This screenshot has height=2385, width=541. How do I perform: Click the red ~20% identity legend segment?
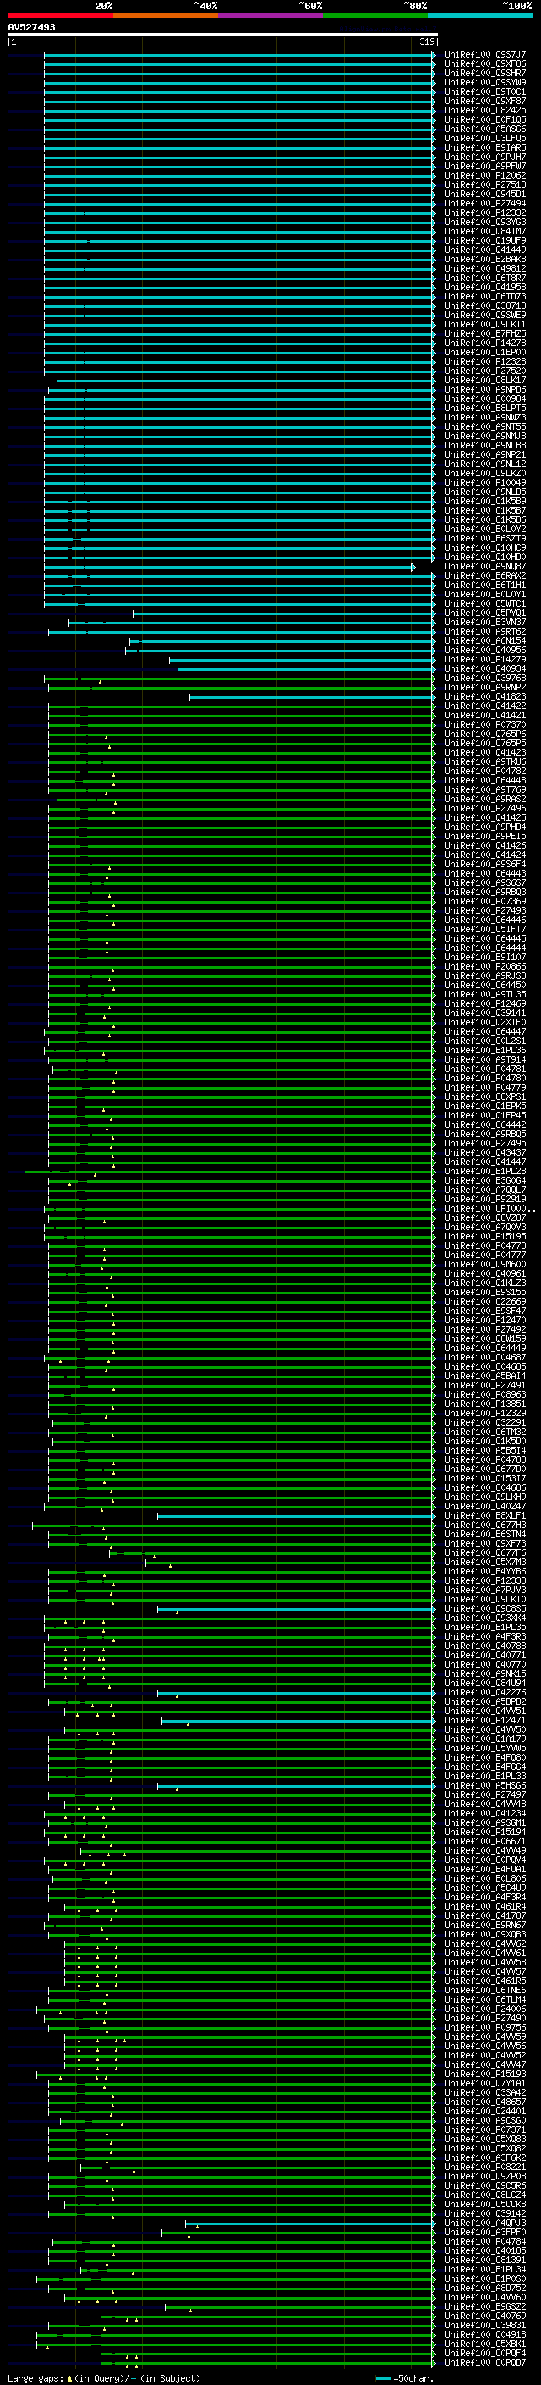[x=60, y=15]
